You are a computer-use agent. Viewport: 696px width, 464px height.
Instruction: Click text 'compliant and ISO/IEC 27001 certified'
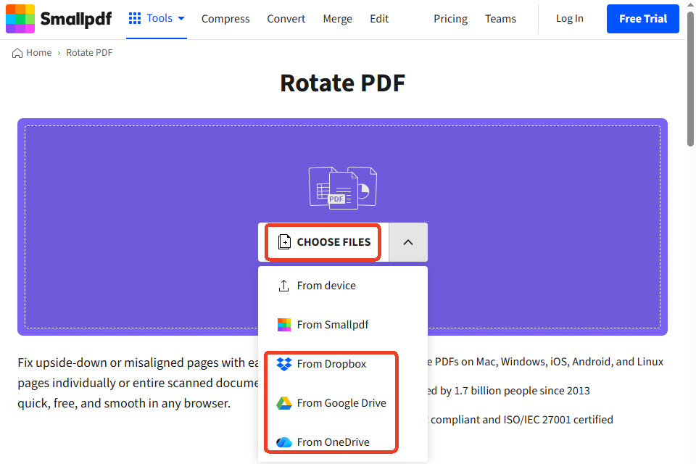[521, 420]
